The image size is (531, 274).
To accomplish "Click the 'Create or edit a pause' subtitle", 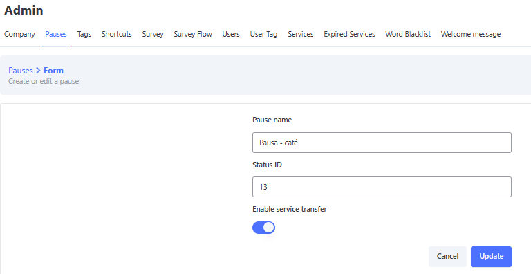I will tap(44, 81).
